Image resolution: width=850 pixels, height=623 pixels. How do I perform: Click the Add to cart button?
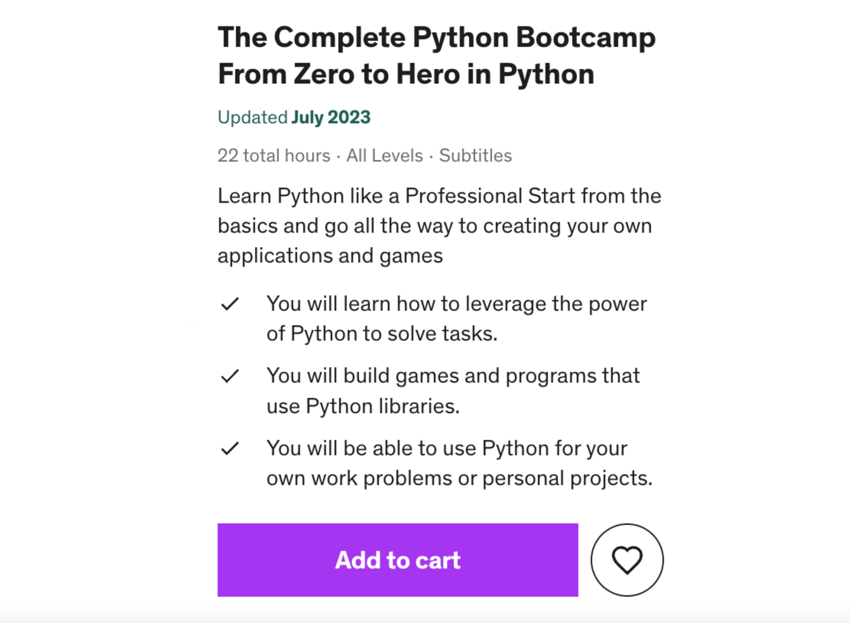(397, 559)
